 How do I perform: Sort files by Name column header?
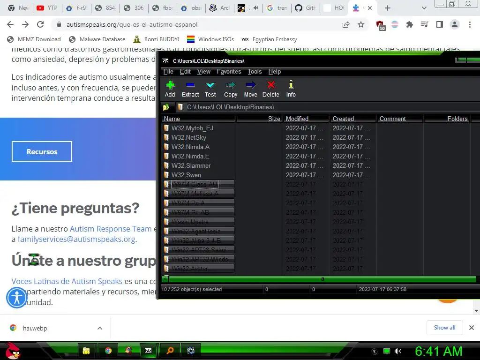click(x=198, y=119)
